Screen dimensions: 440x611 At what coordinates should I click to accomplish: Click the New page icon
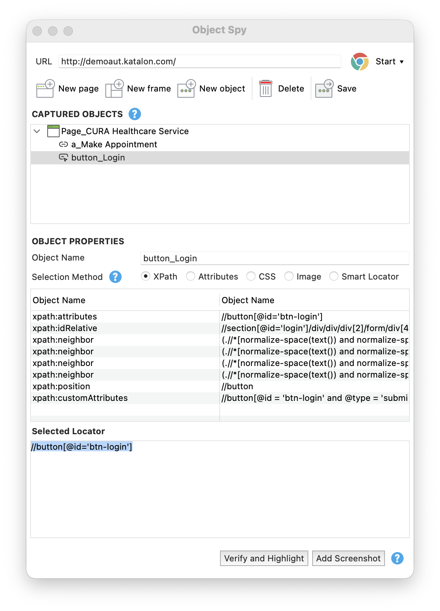coord(45,88)
